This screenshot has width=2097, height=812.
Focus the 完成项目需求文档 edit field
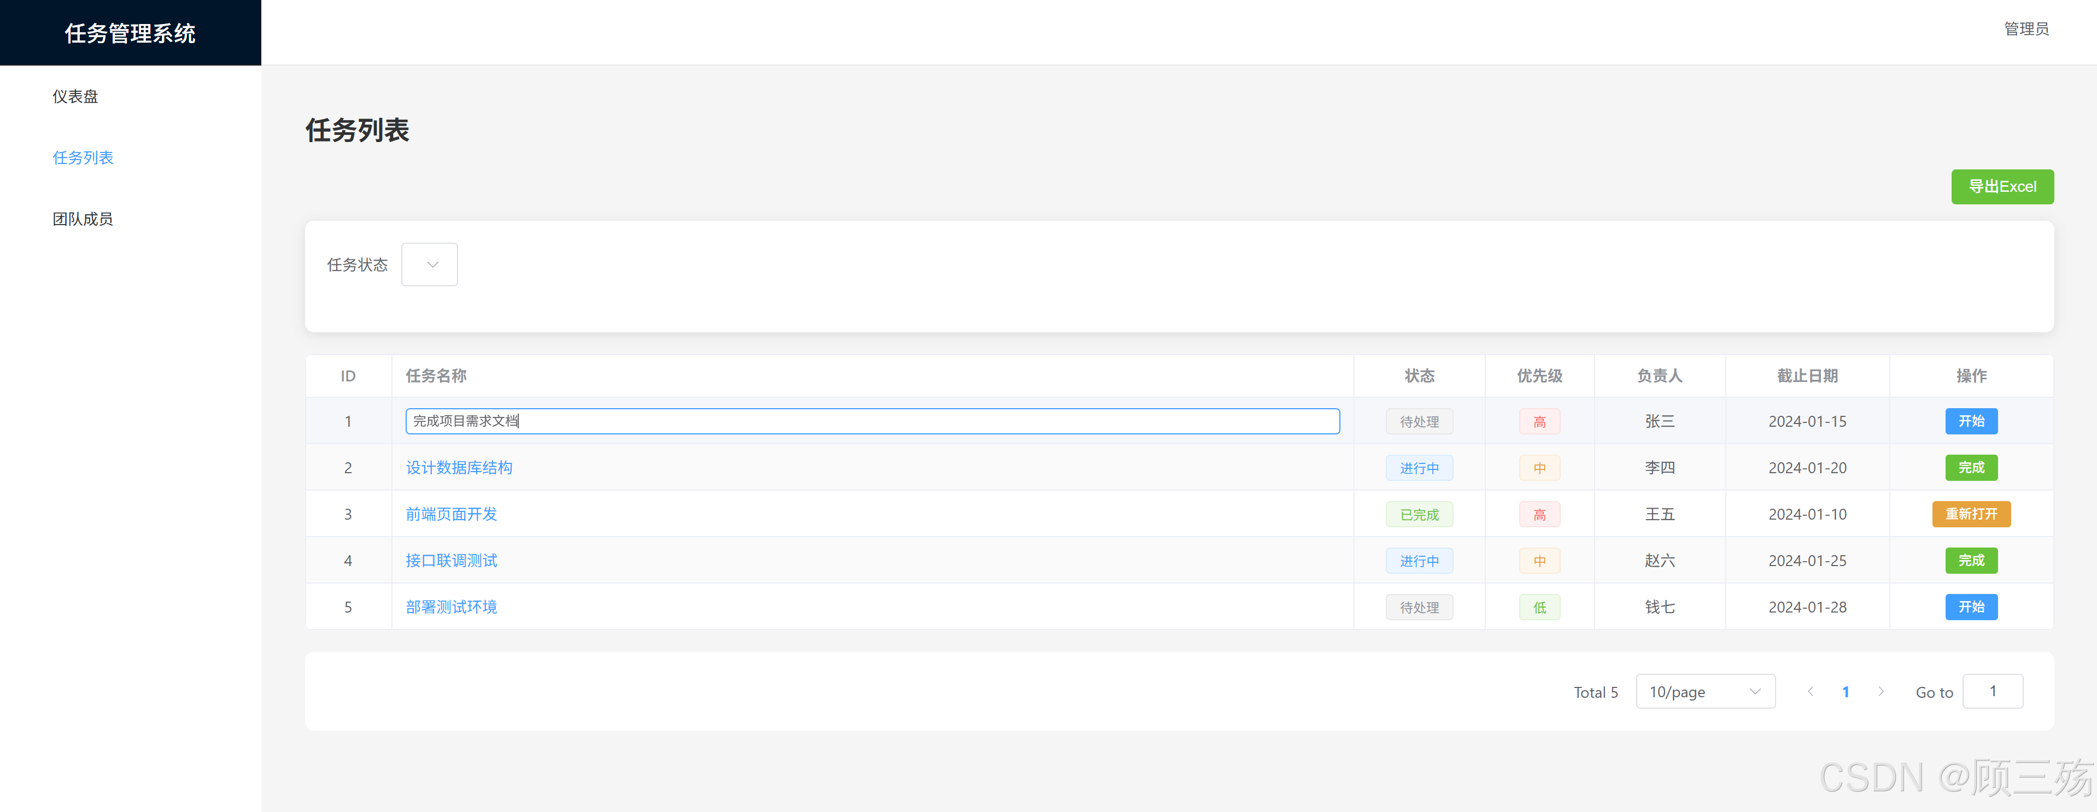point(872,421)
